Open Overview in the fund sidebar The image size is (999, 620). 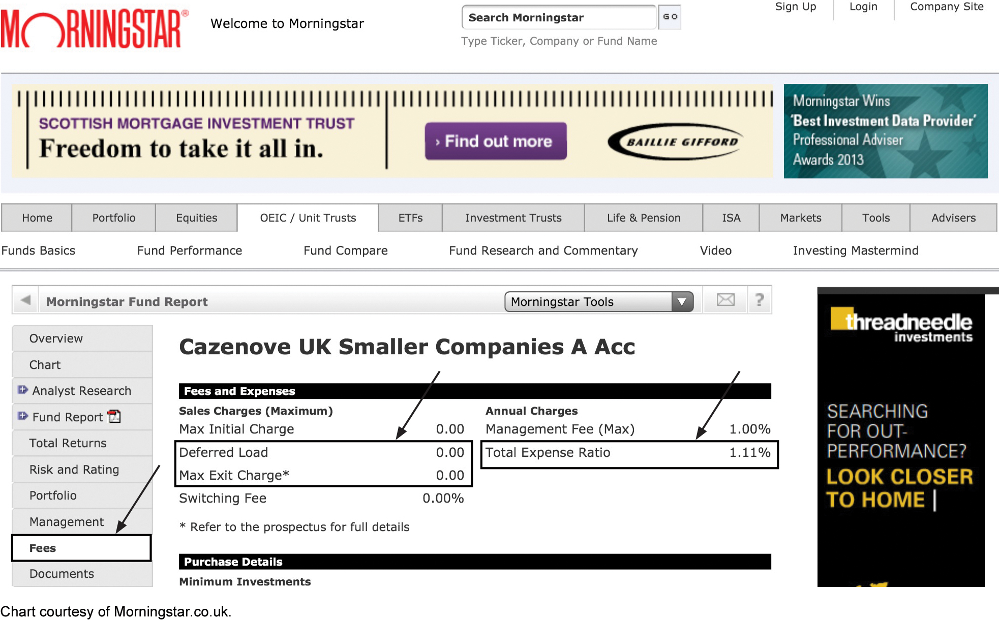[82, 338]
